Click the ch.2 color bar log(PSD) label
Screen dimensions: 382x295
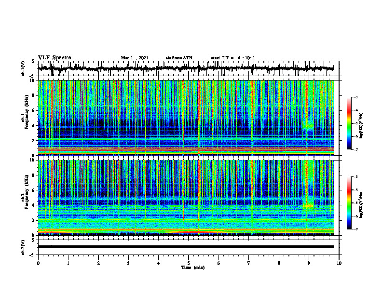click(x=361, y=205)
